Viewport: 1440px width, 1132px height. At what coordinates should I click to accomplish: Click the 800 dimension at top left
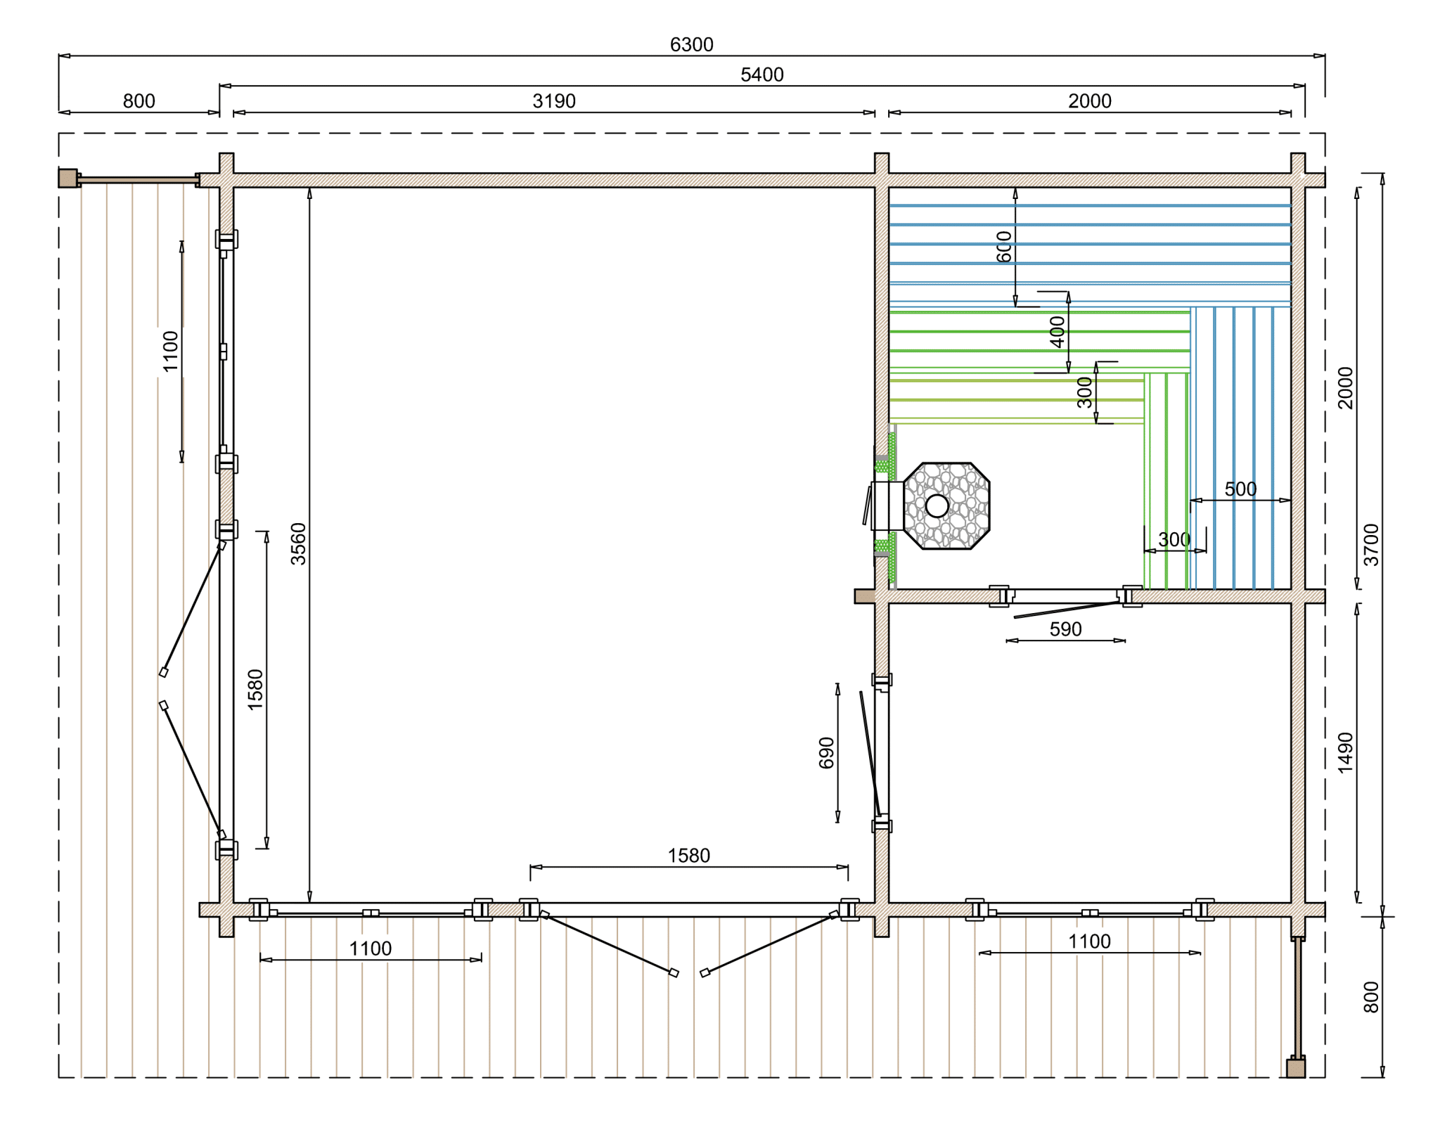click(x=139, y=101)
